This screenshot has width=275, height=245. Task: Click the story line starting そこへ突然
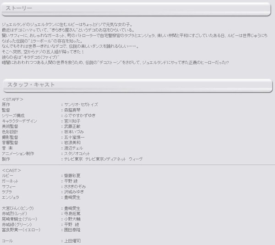click(43, 52)
